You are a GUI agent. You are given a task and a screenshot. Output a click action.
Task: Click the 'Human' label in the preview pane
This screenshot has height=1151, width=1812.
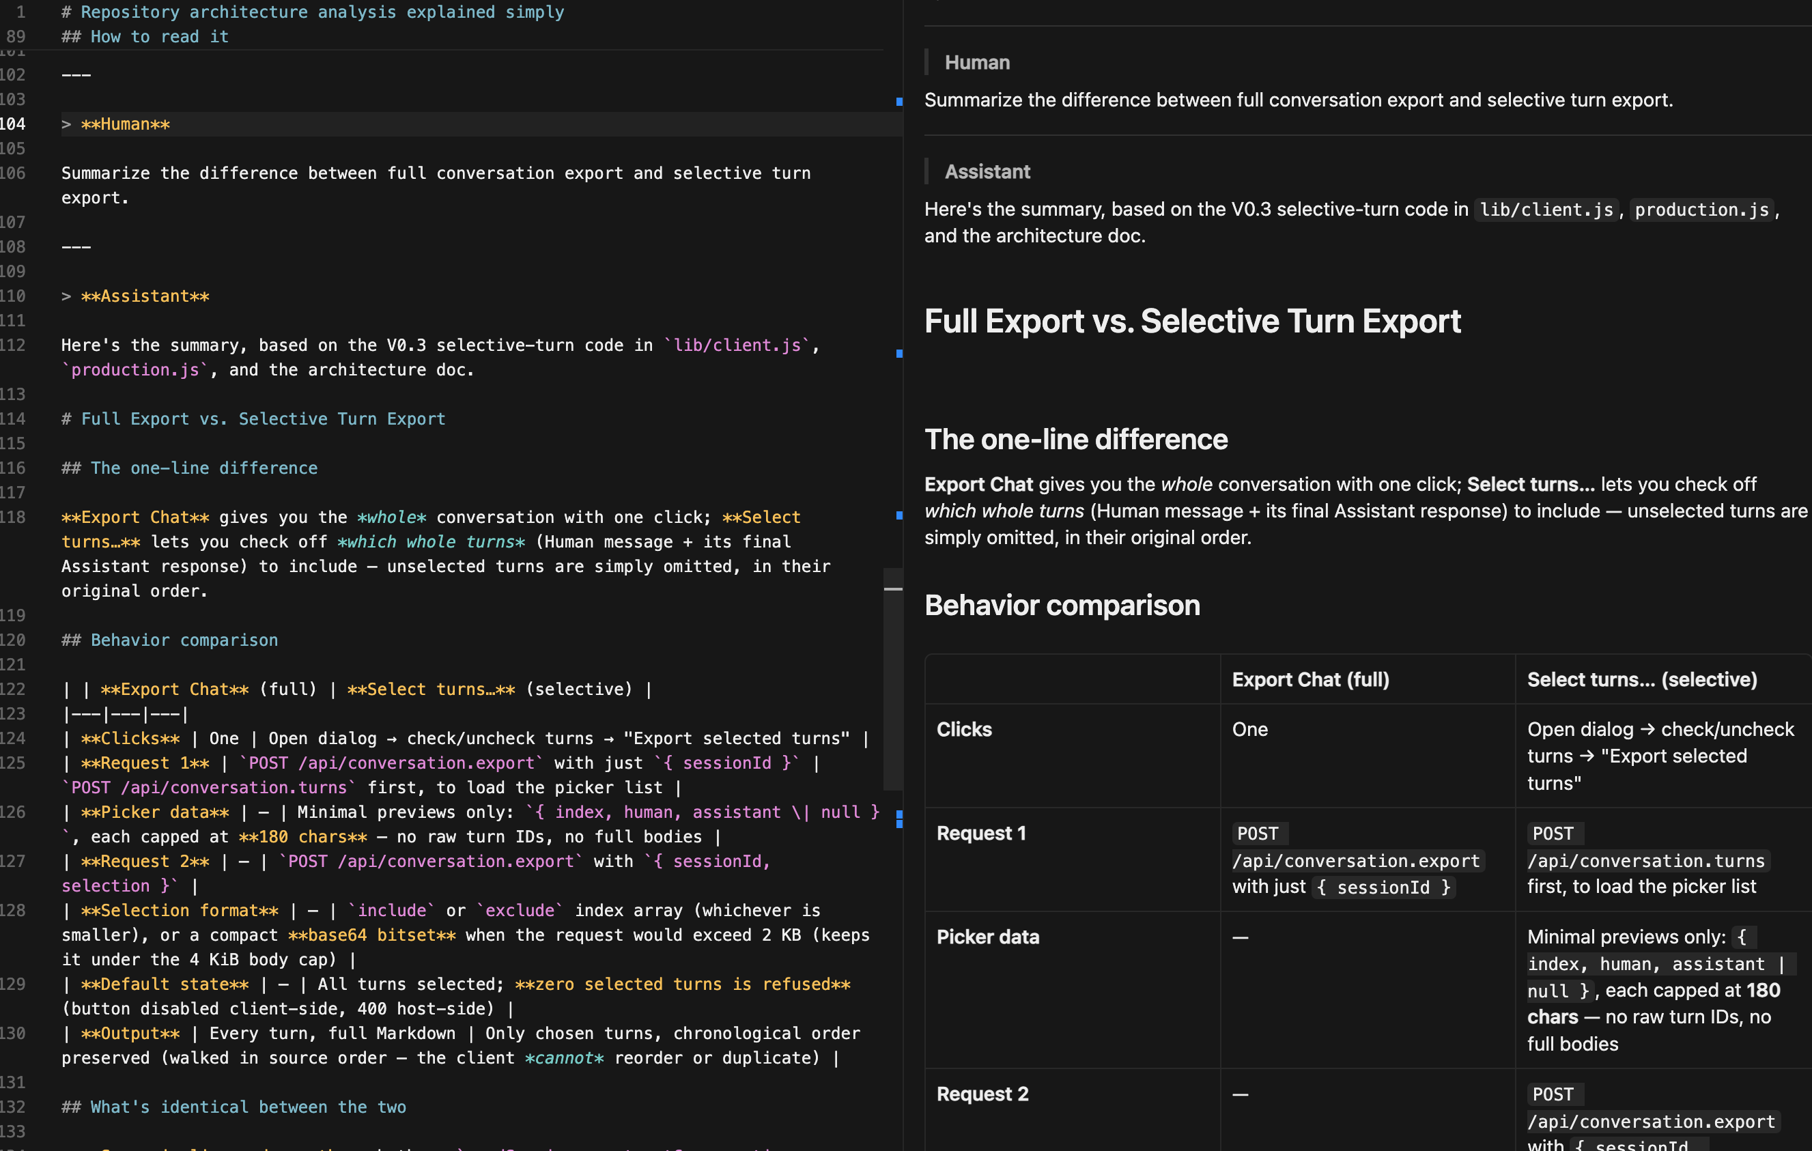977,62
